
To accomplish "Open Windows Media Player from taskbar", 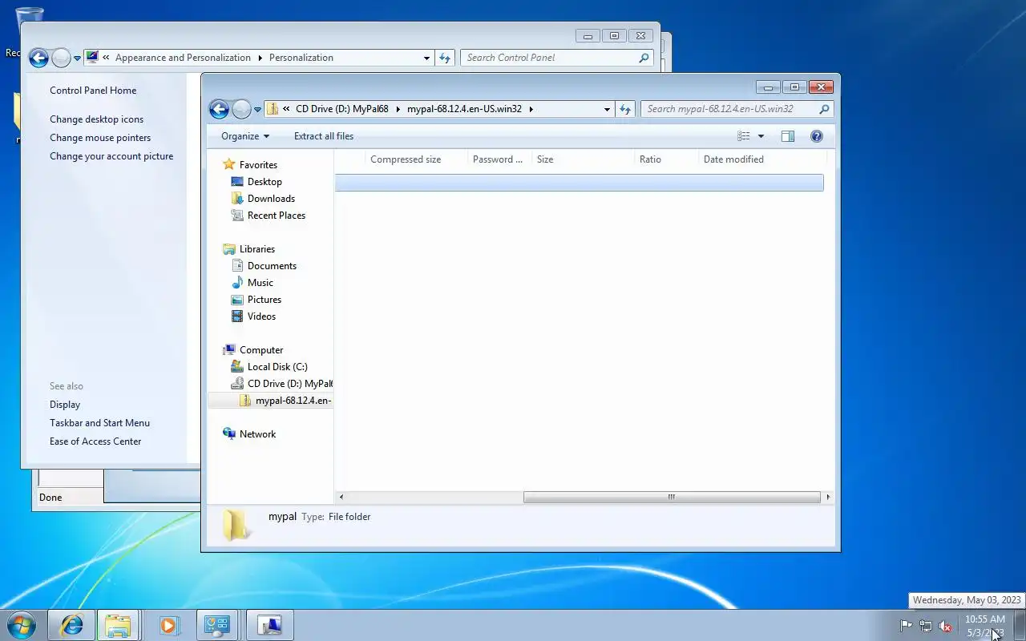I will pyautogui.click(x=168, y=625).
